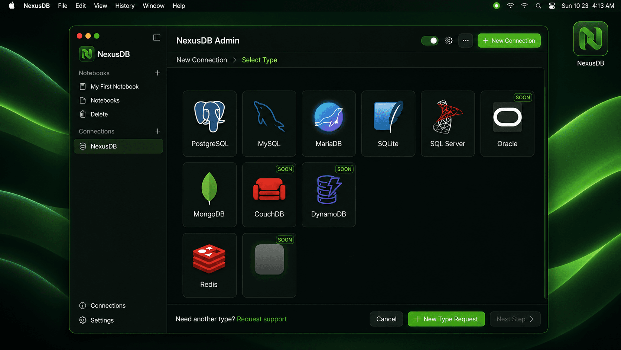Open the File menu
Screen dimensions: 621x350
(62, 6)
